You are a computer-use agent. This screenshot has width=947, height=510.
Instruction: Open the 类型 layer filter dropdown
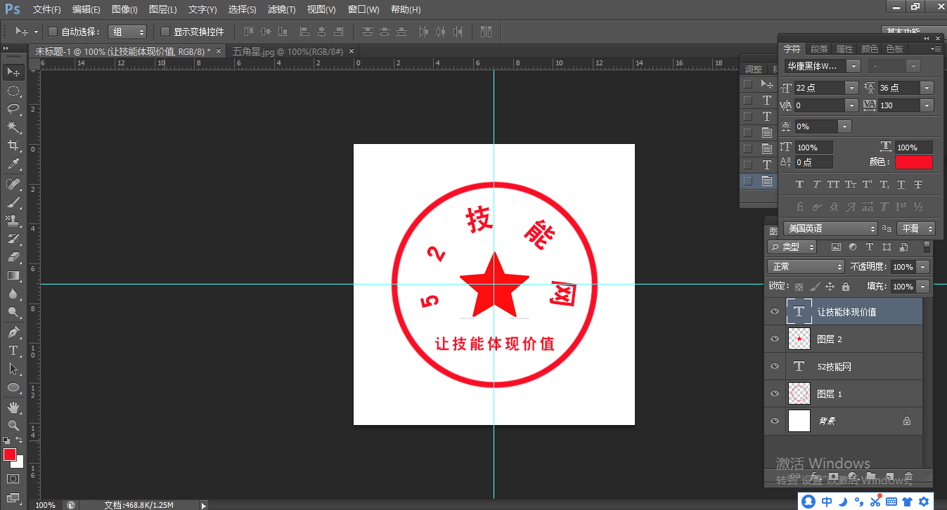click(x=792, y=247)
